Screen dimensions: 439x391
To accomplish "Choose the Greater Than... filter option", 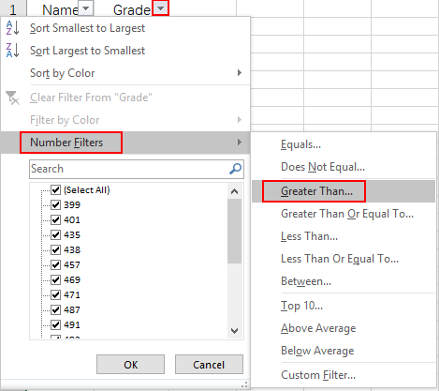I will pos(316,191).
